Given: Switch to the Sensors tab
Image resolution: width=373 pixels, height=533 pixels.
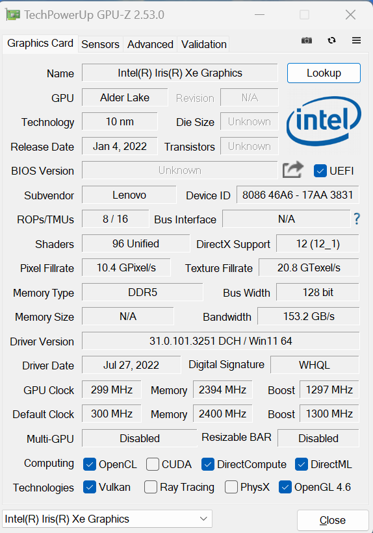Looking at the screenshot, I should coord(100,44).
